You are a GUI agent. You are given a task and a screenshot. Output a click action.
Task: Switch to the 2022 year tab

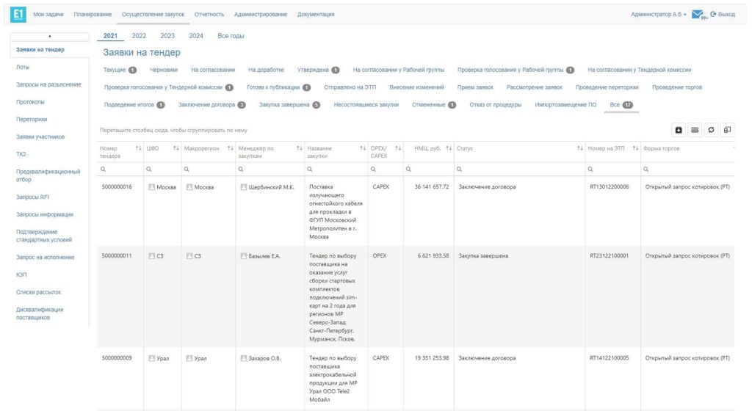click(x=139, y=35)
